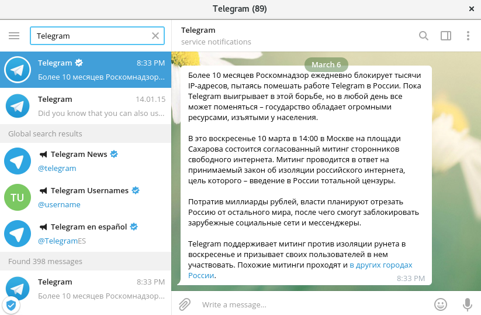Image resolution: width=481 pixels, height=315 pixels.
Task: Open Telegram News channel row
Action: pyautogui.click(x=85, y=161)
